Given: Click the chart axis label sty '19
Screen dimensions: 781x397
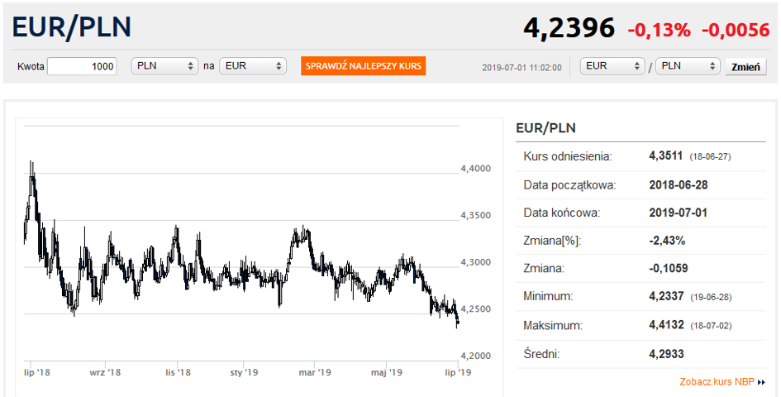Looking at the screenshot, I should tap(244, 372).
